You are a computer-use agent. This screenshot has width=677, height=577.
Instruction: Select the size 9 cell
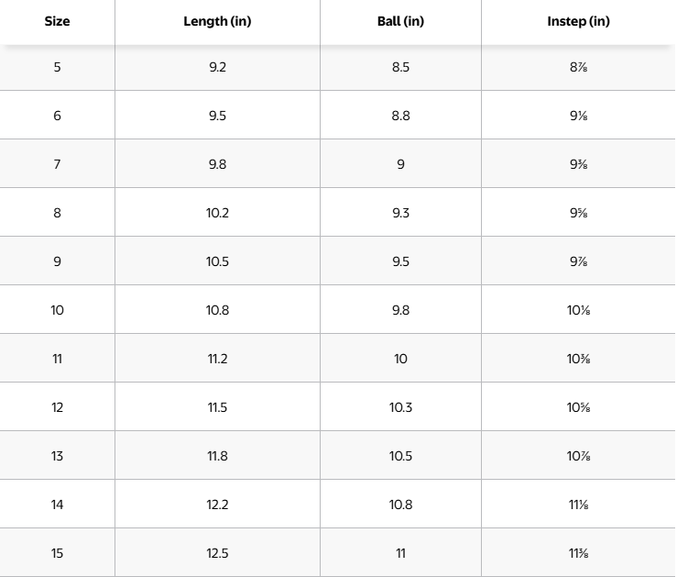pos(57,261)
